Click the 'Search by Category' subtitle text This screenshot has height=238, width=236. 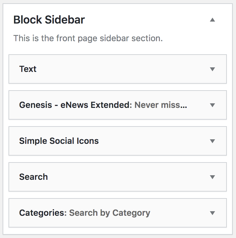(x=110, y=213)
